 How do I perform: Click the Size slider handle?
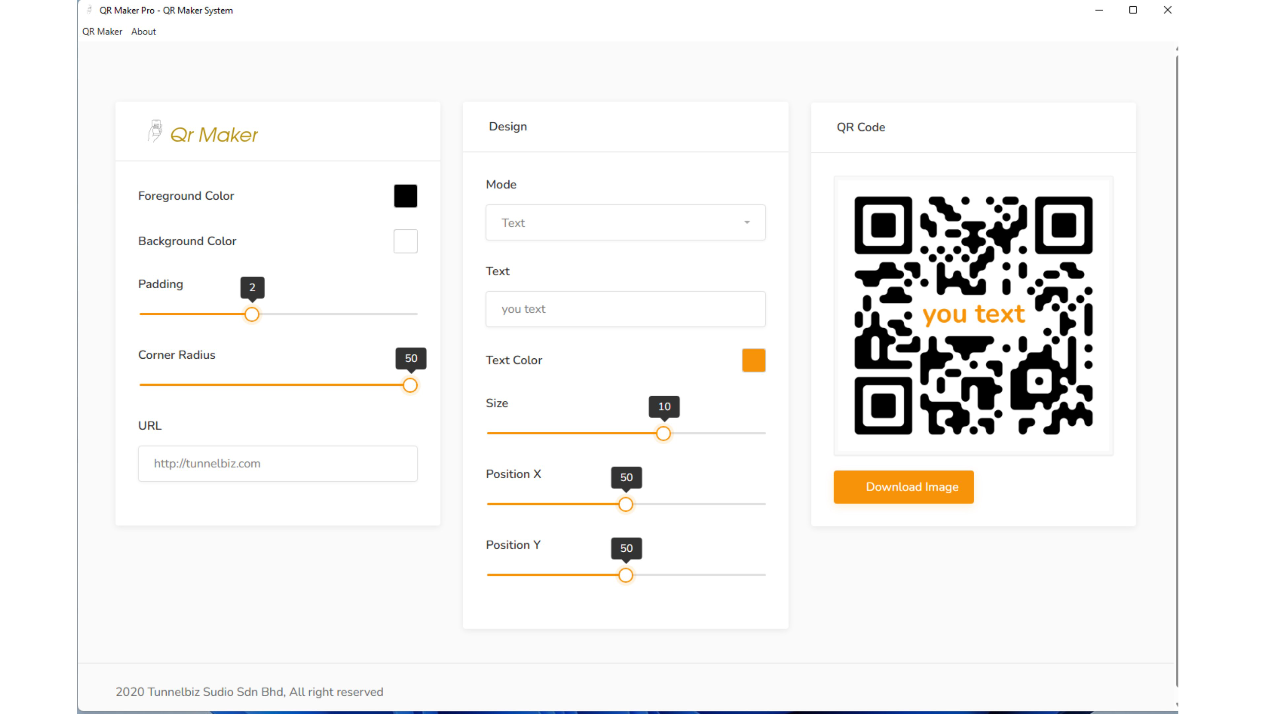[x=664, y=434]
